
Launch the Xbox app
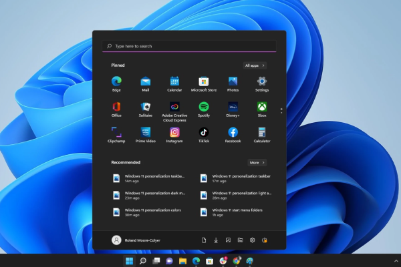coord(262,107)
